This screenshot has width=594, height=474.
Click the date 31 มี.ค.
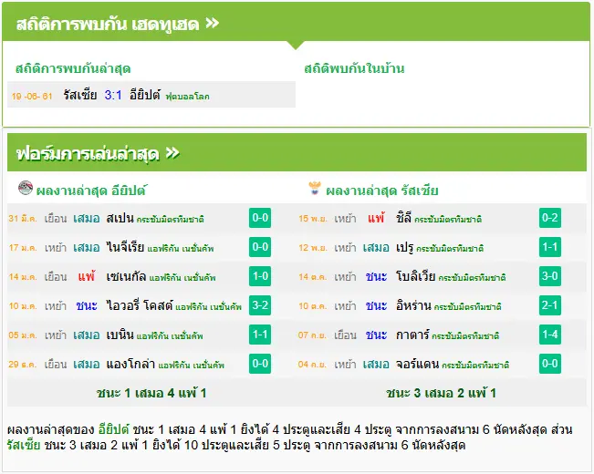[x=23, y=219]
